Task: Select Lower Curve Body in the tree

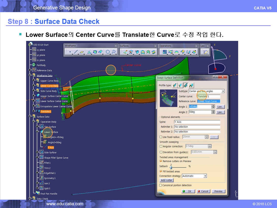Action: (x=49, y=86)
